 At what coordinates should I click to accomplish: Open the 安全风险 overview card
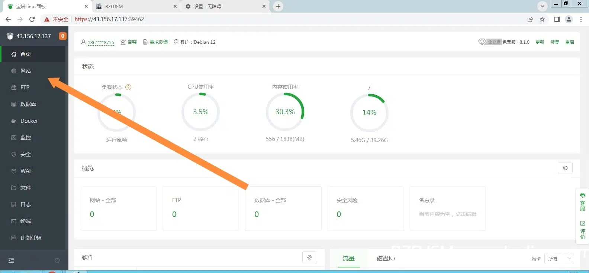(366, 208)
